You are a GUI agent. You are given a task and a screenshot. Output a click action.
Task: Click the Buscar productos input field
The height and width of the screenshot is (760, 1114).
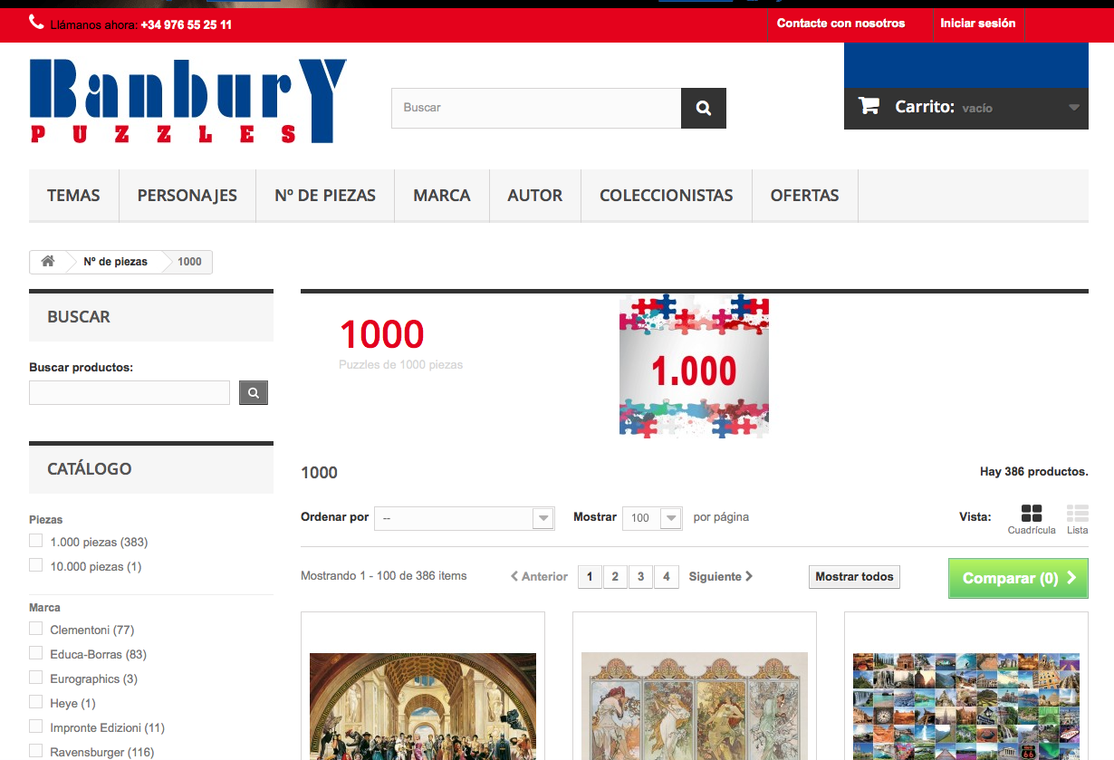[130, 392]
